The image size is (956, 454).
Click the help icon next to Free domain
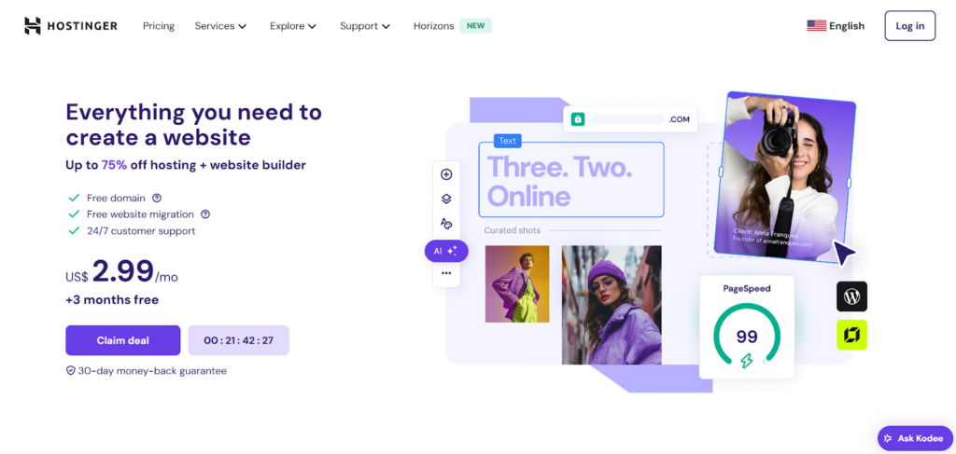click(x=157, y=198)
